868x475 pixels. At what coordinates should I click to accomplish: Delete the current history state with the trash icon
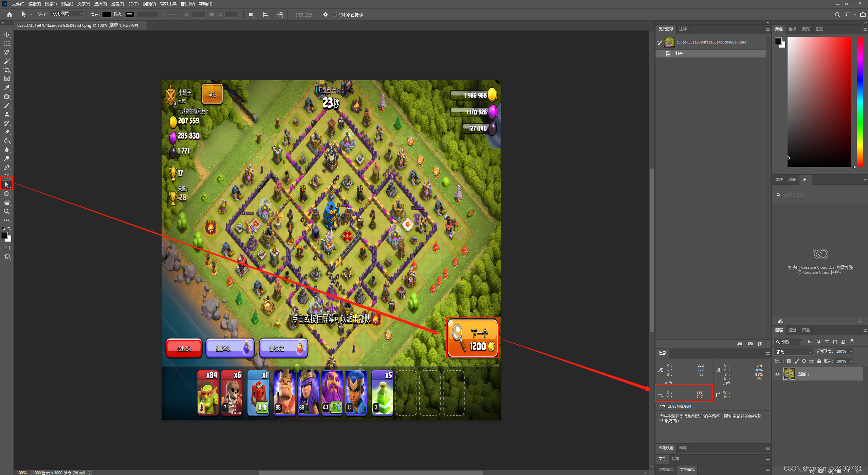[760, 344]
